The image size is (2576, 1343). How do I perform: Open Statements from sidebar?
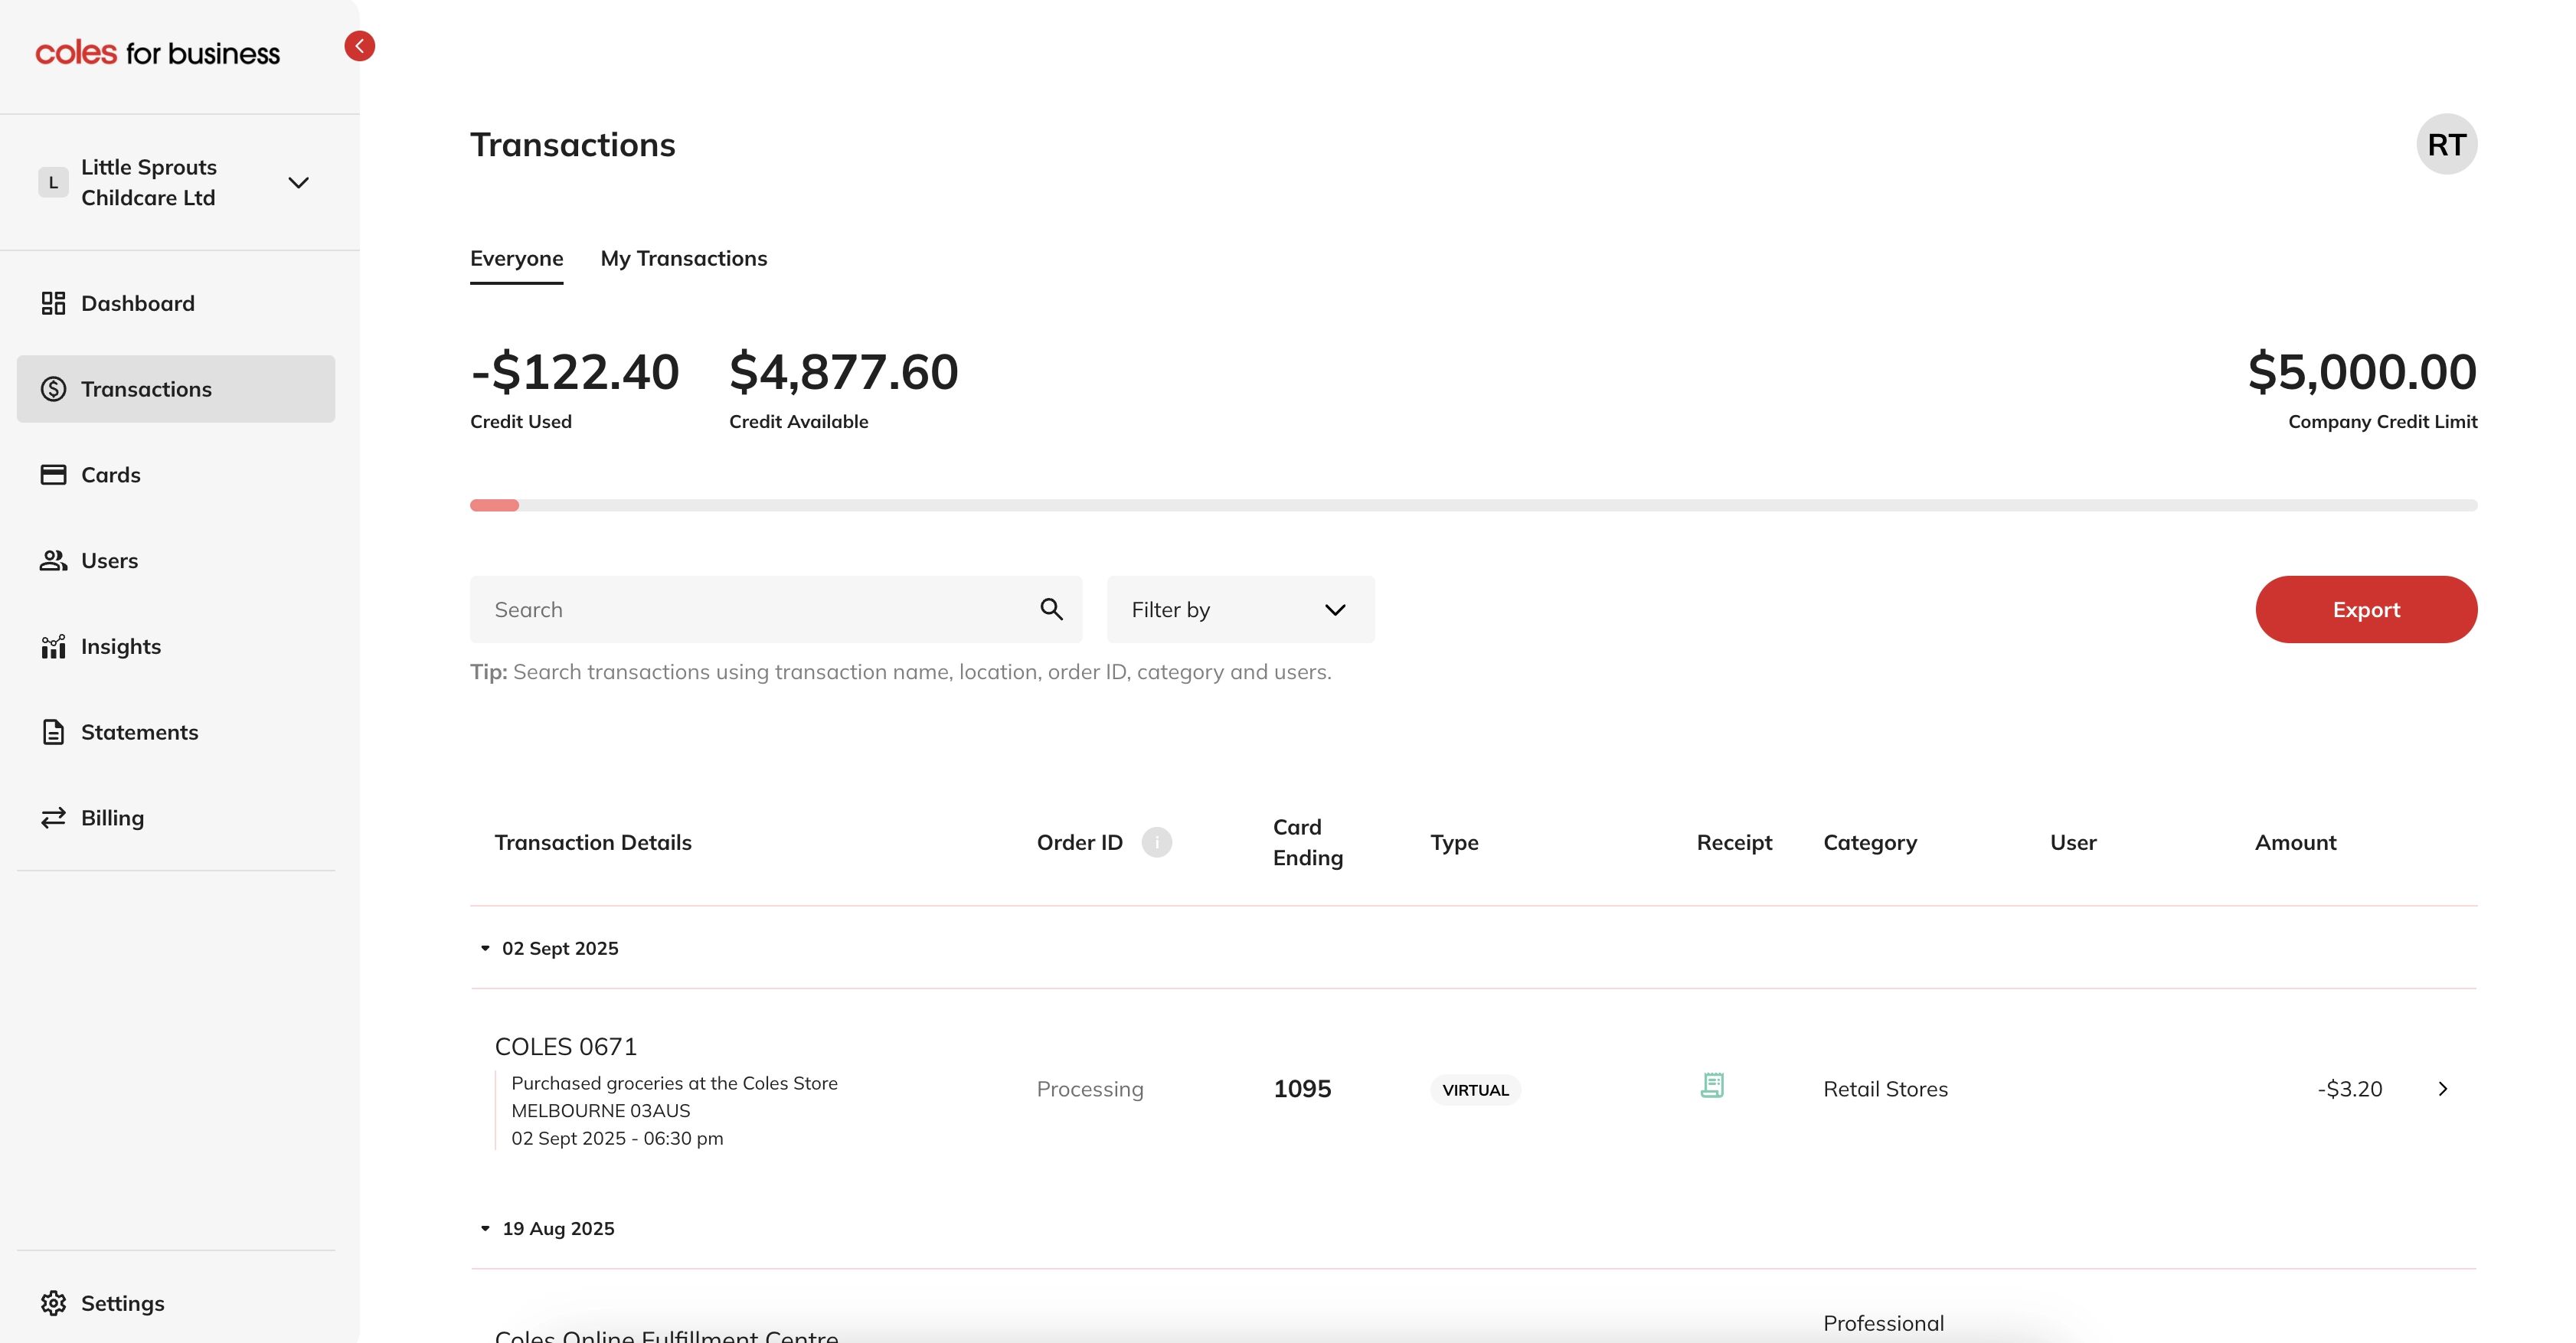176,732
